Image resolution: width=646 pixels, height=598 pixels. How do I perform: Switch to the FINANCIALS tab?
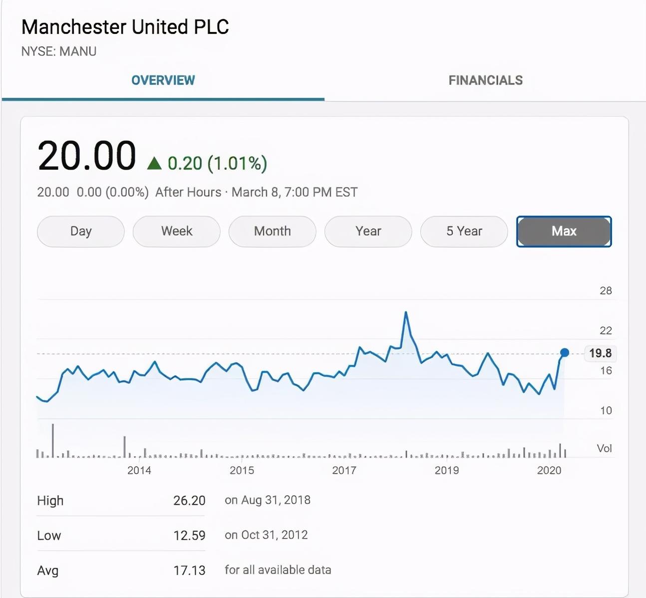(485, 80)
